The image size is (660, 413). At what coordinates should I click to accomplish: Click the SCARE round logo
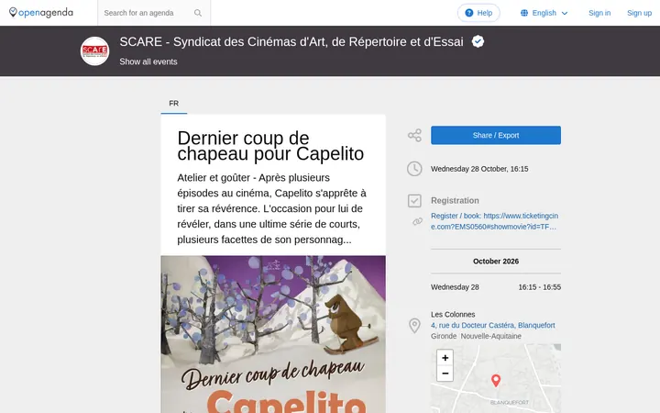pos(94,51)
